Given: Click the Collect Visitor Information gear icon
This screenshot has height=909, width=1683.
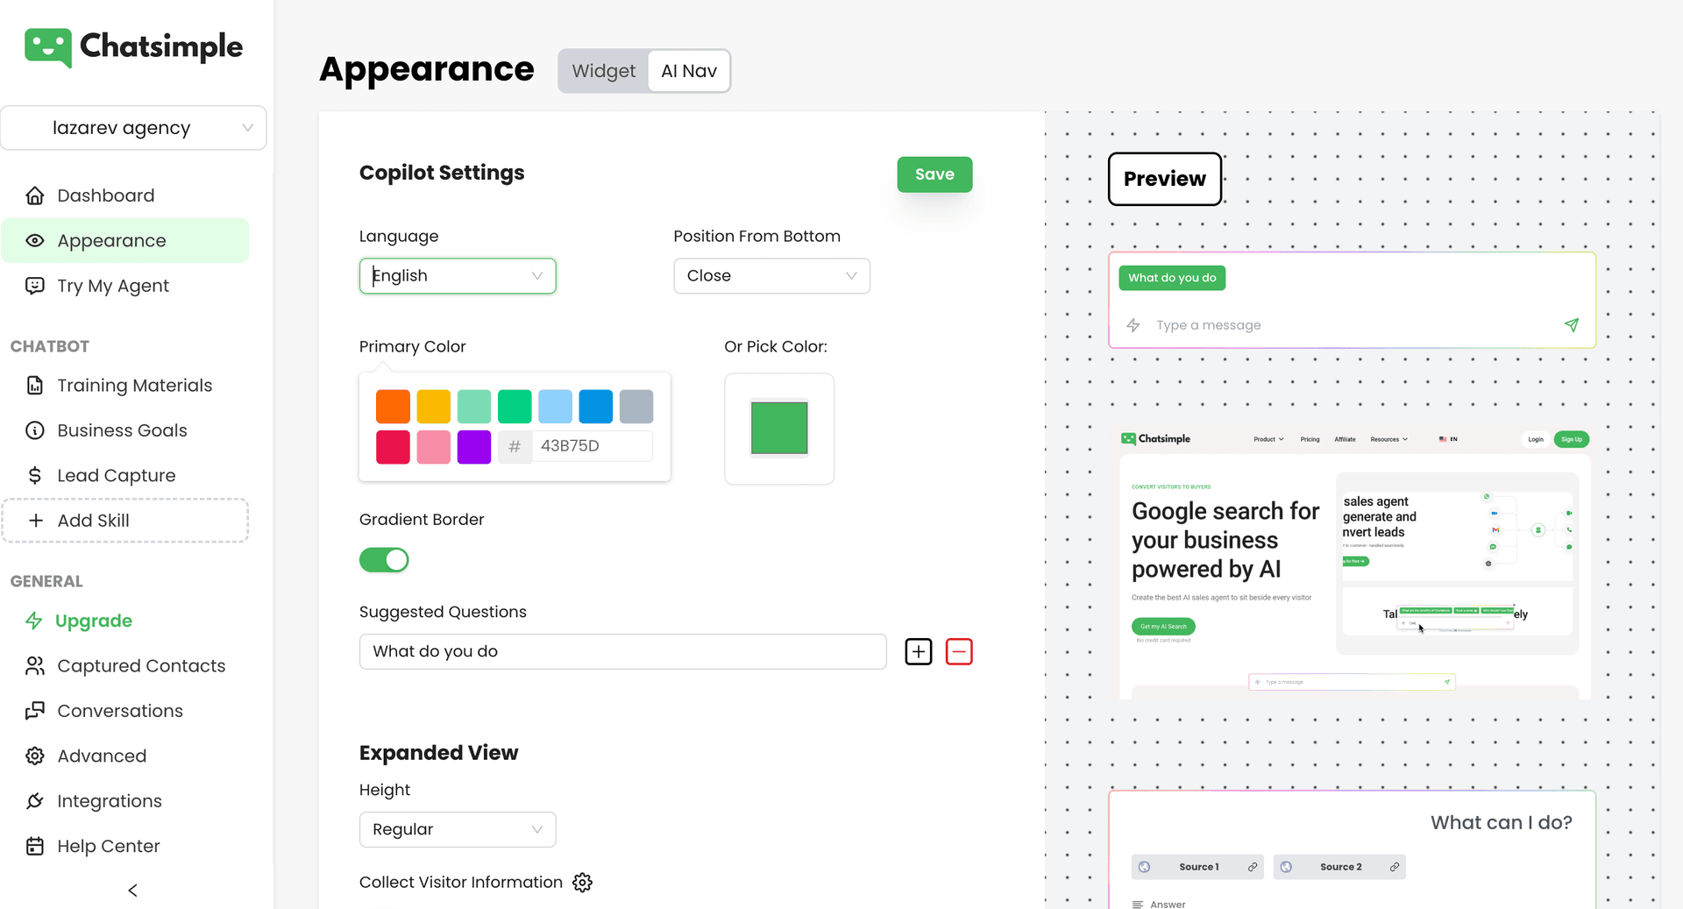Looking at the screenshot, I should (x=582, y=883).
